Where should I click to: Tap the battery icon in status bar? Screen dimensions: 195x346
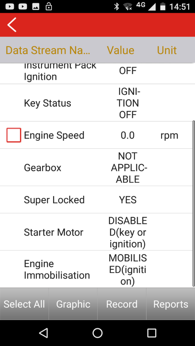(163, 6)
